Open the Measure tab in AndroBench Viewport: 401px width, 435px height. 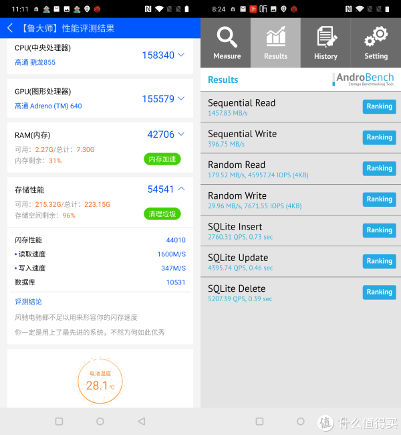tap(226, 43)
